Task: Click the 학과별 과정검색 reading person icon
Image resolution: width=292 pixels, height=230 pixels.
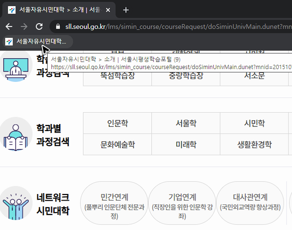Action: [x=16, y=134]
